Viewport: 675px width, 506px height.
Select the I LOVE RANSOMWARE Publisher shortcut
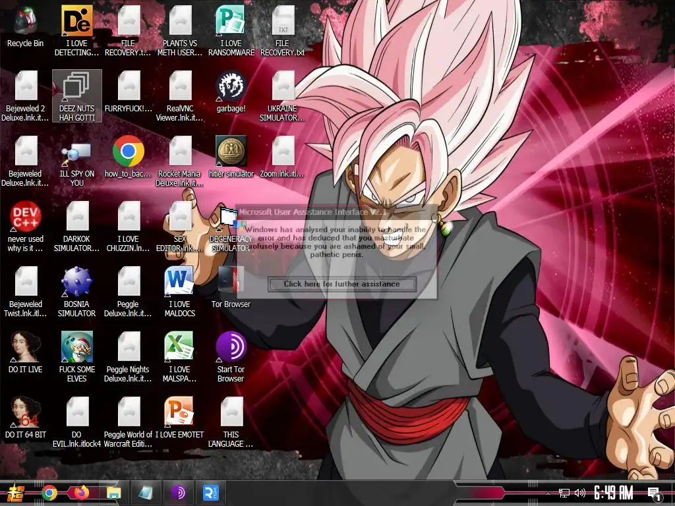(231, 31)
